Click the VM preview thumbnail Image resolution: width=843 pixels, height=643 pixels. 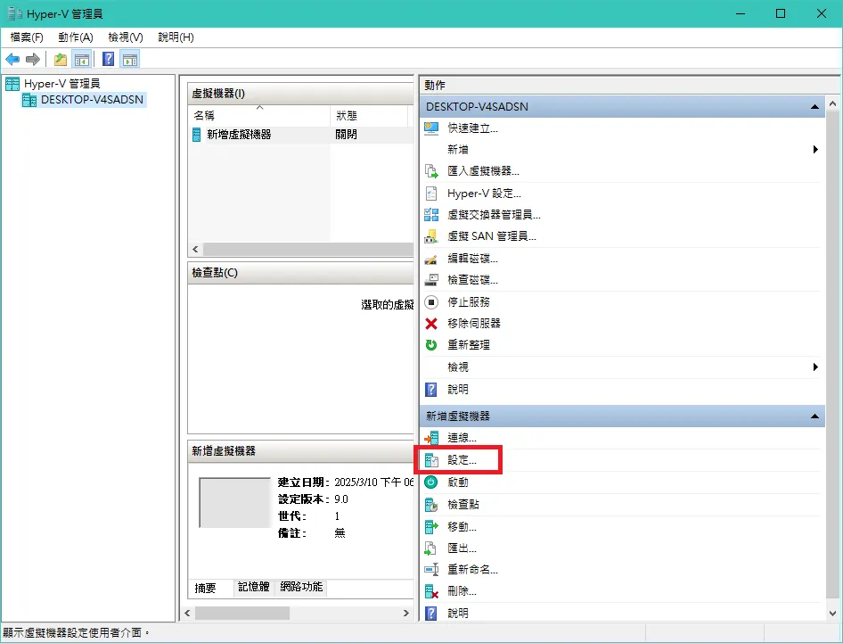click(235, 503)
